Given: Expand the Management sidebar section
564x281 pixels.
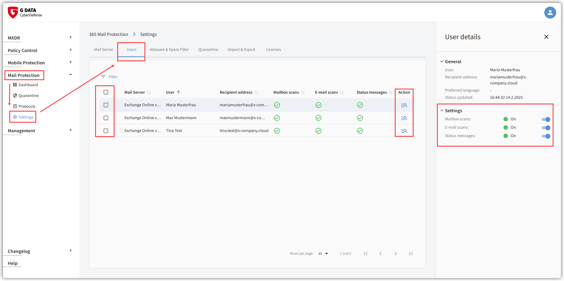Looking at the screenshot, I should click(71, 130).
